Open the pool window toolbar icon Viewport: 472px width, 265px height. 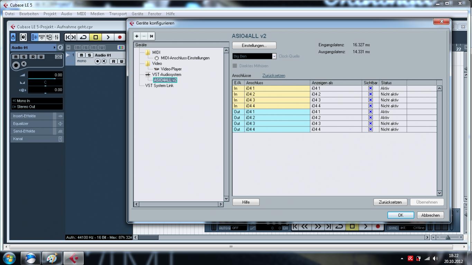(x=49, y=37)
